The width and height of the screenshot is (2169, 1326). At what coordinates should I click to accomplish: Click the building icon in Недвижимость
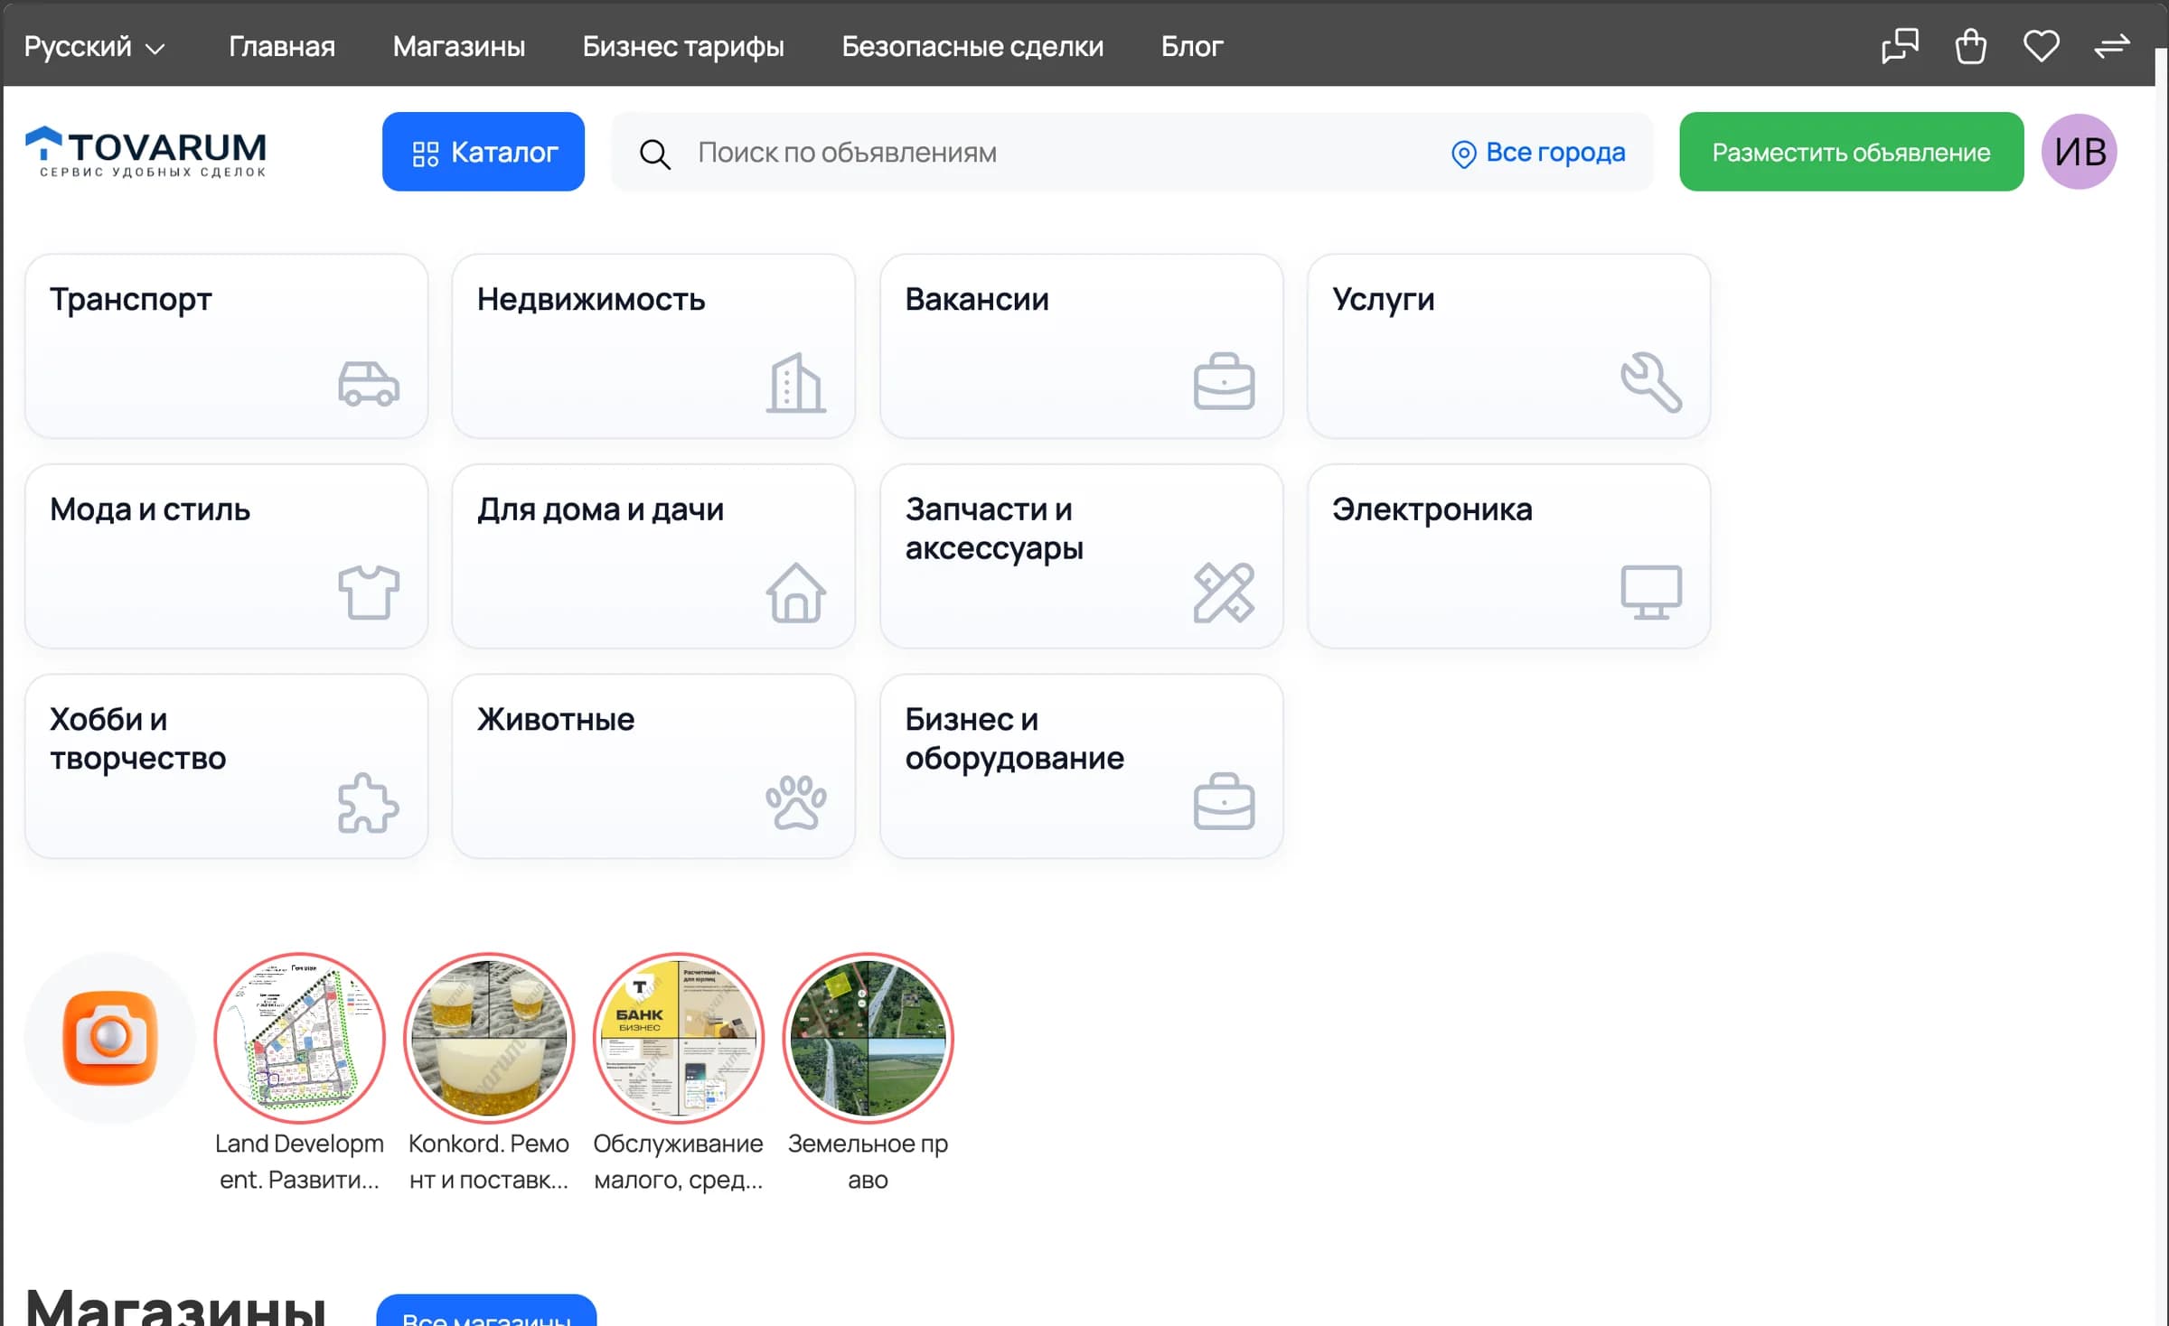796,383
